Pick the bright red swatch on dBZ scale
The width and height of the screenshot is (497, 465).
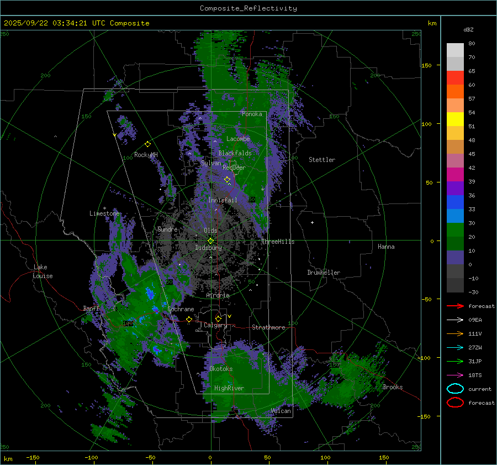click(x=455, y=77)
